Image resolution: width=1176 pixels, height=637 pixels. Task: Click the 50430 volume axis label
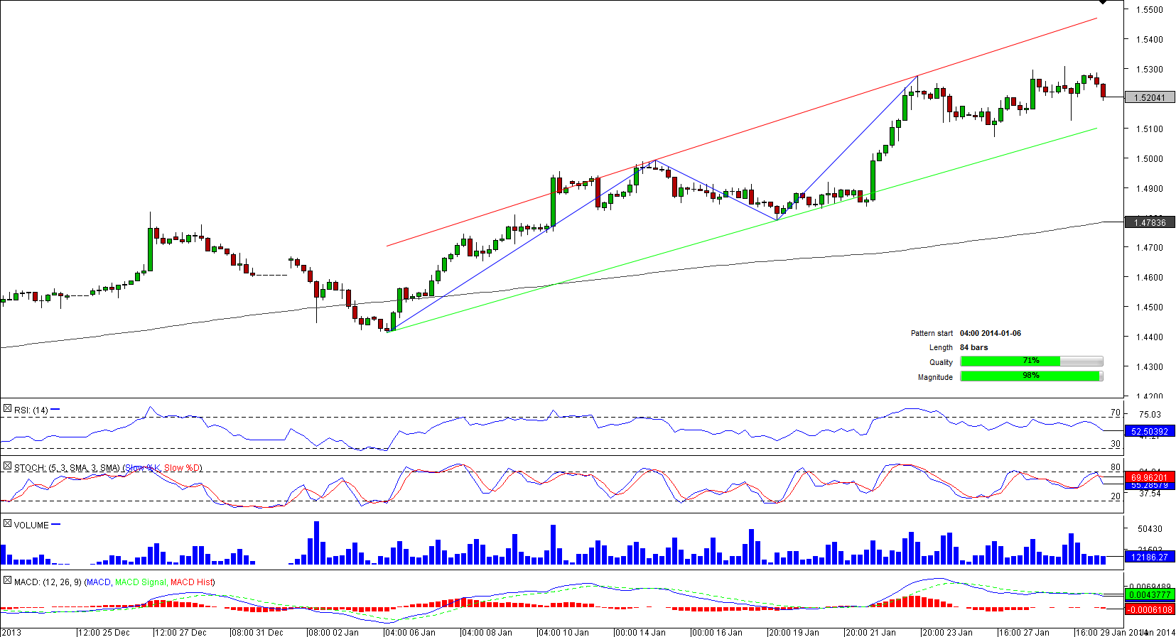click(x=1150, y=529)
